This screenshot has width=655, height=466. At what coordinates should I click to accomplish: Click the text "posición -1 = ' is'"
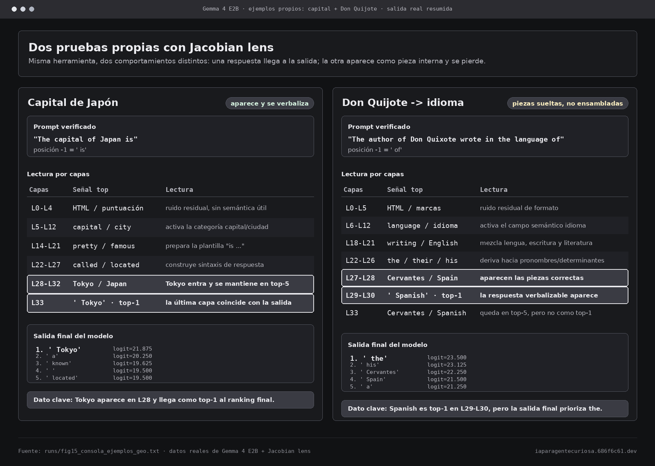[x=60, y=150]
